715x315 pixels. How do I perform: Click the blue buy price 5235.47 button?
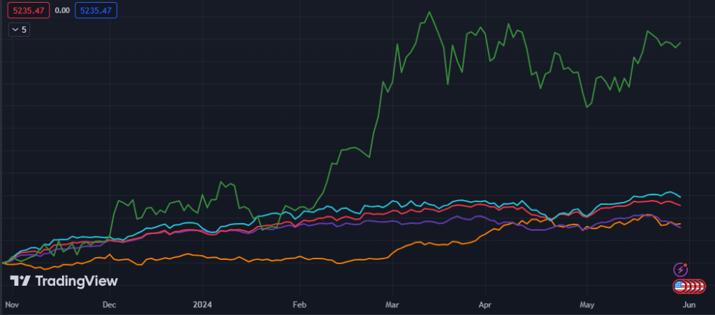96,10
